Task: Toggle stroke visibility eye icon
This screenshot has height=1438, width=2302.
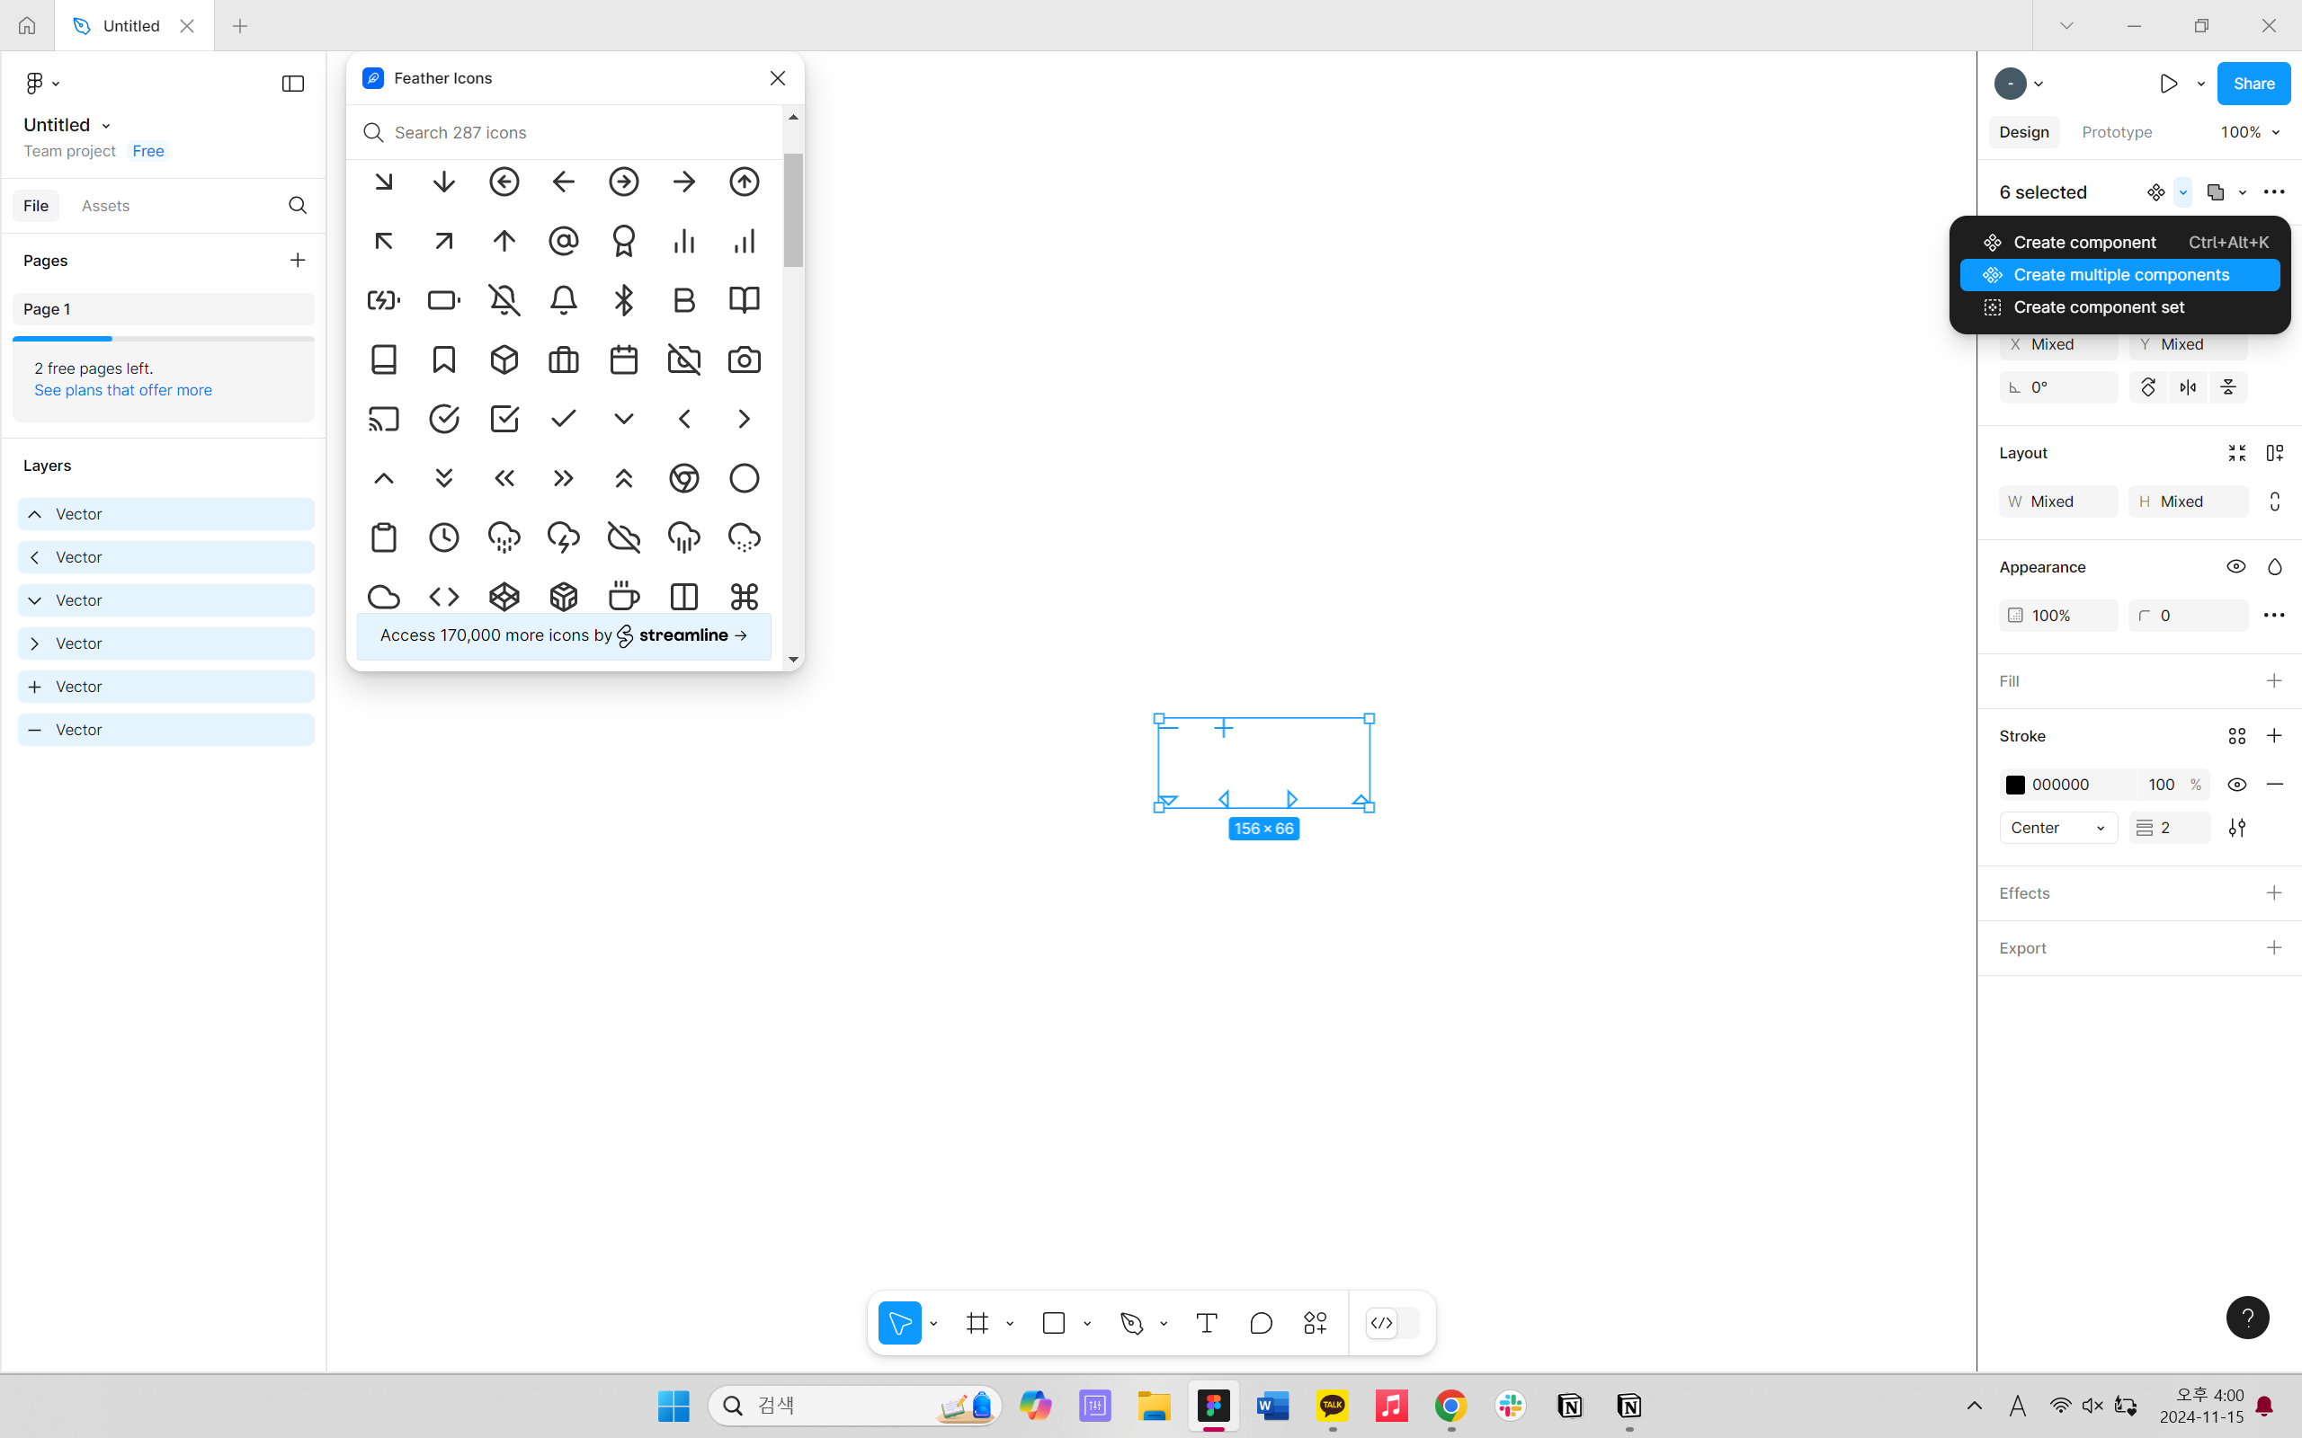Action: 2236,785
